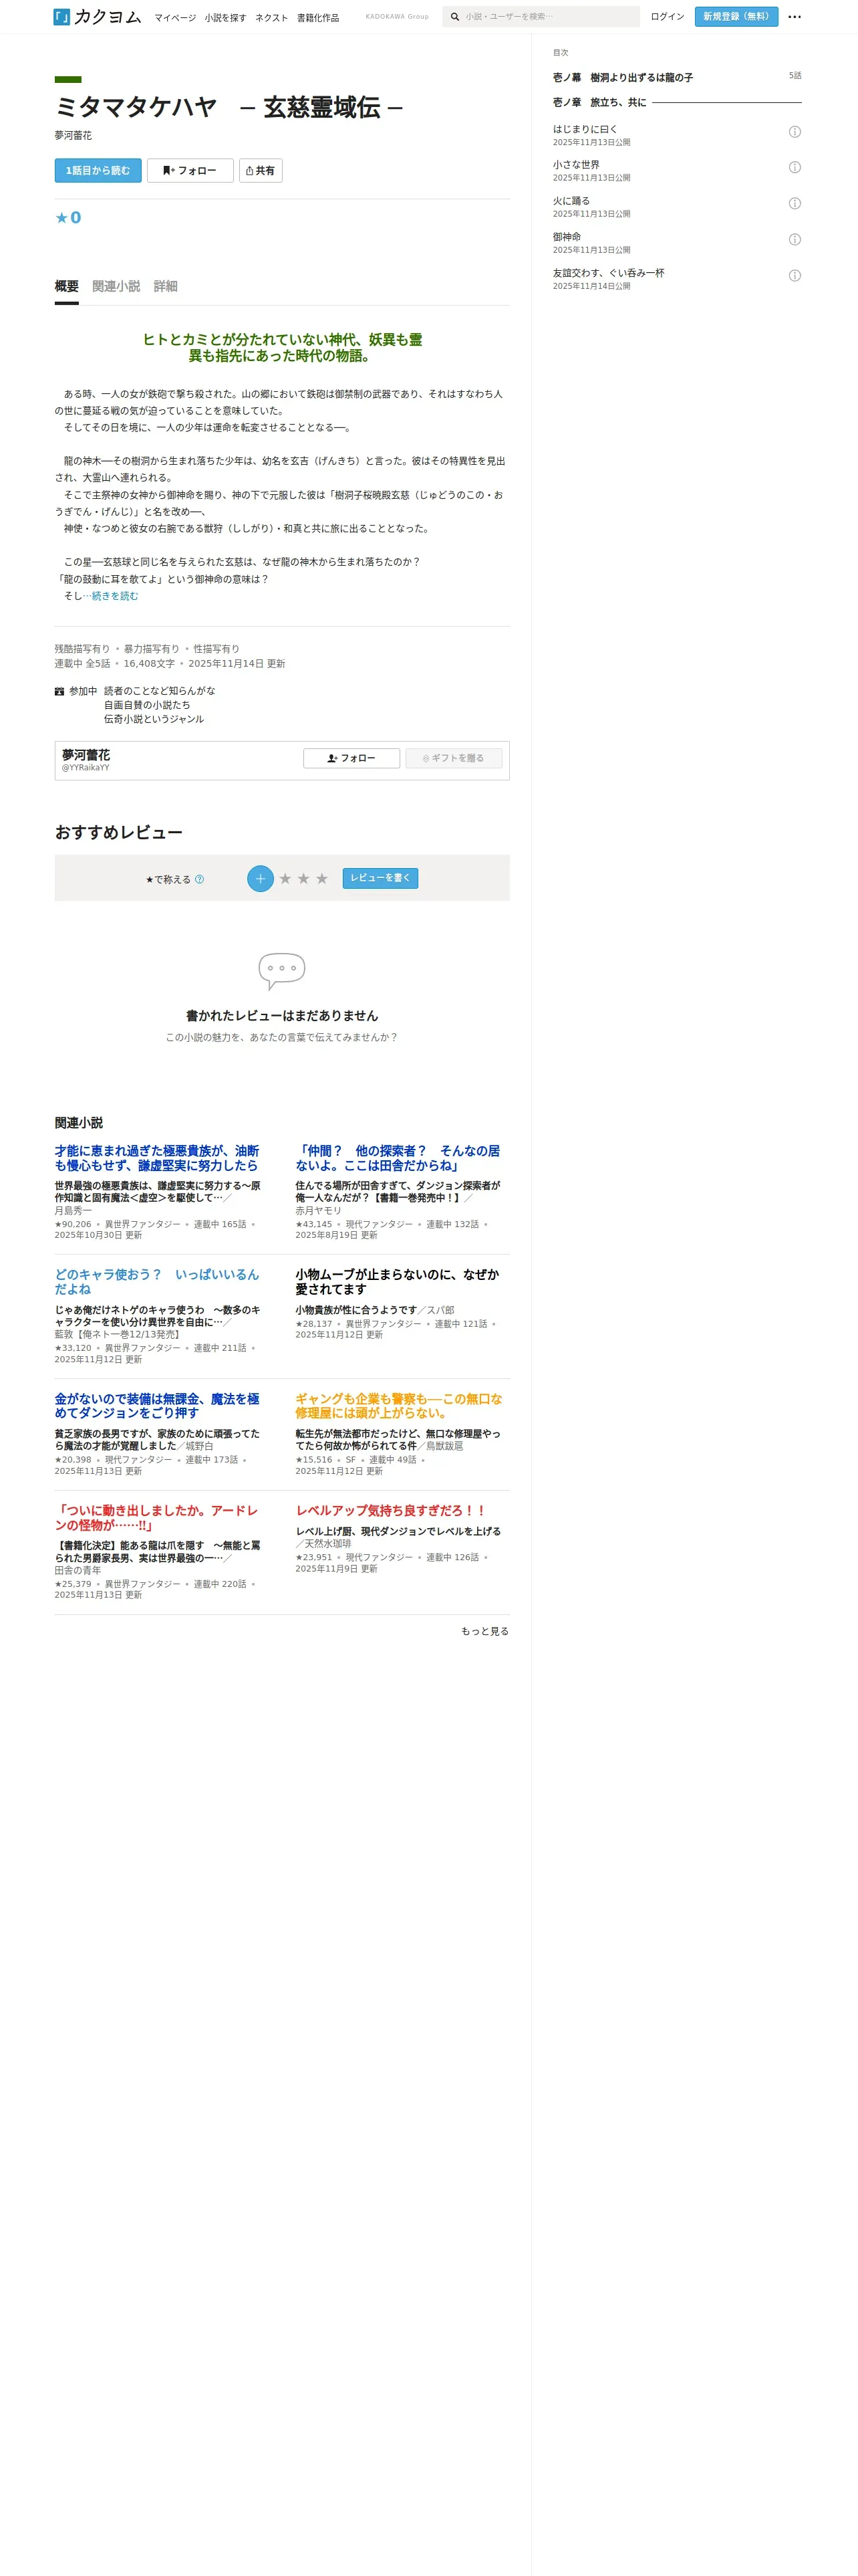The height and width of the screenshot is (2576, 858).
Task: Expand synopsis with 続きを読む
Action: [115, 597]
